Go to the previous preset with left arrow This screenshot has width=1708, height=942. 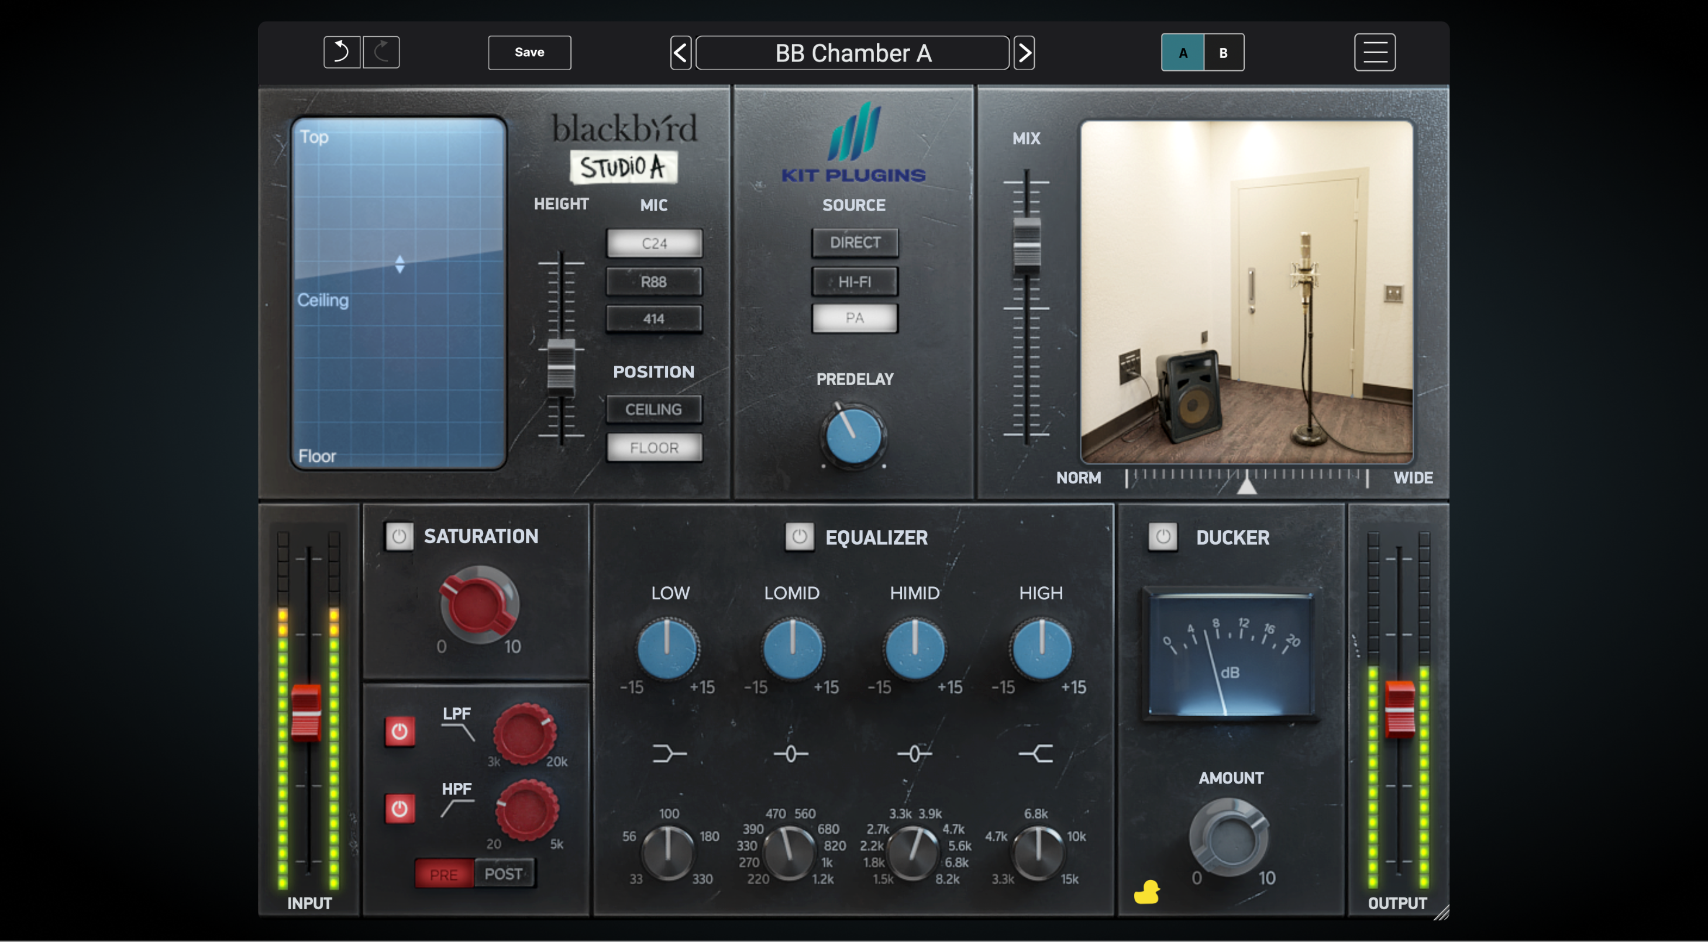coord(681,53)
